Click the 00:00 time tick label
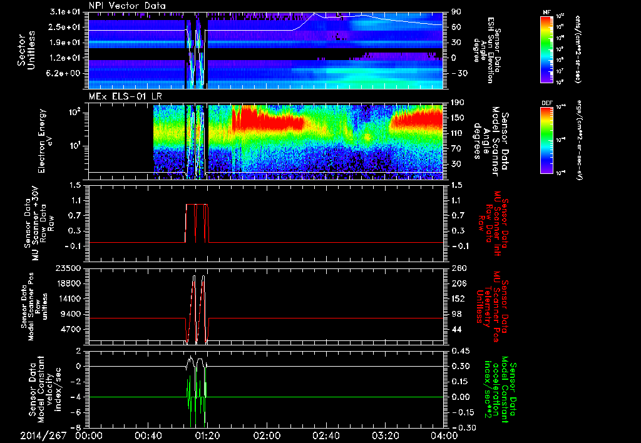Screen dimensions: 641x443 tap(89, 435)
